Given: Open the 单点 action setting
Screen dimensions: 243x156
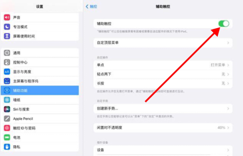Looking at the screenshot, I should point(163,65).
